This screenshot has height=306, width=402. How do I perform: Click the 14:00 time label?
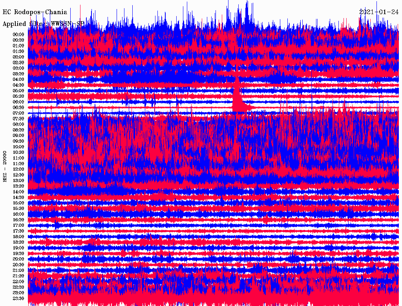point(18,191)
